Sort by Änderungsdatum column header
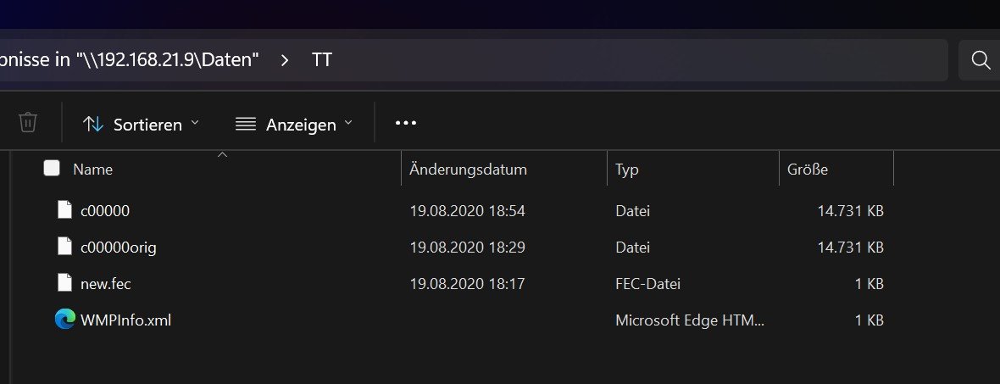 pos(468,170)
